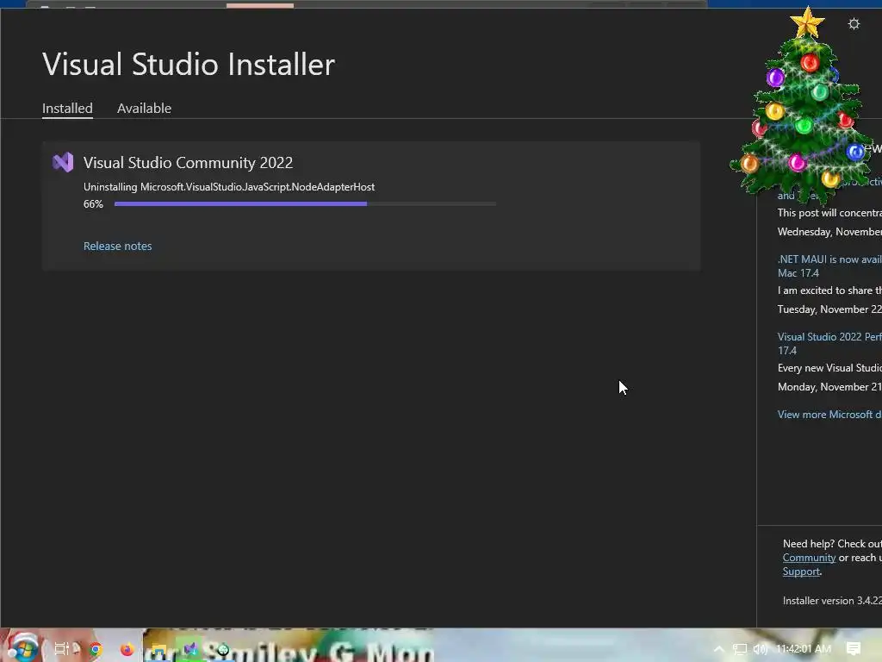Image resolution: width=882 pixels, height=662 pixels.
Task: Open Task View on the taskbar
Action: (61, 649)
